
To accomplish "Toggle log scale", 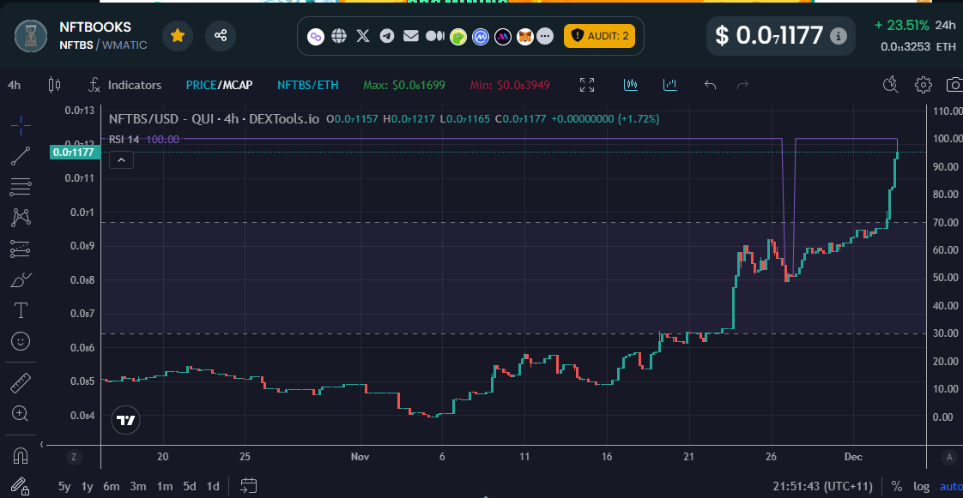I will tap(921, 486).
